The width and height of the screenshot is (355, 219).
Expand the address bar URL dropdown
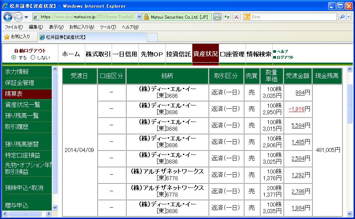(139, 17)
